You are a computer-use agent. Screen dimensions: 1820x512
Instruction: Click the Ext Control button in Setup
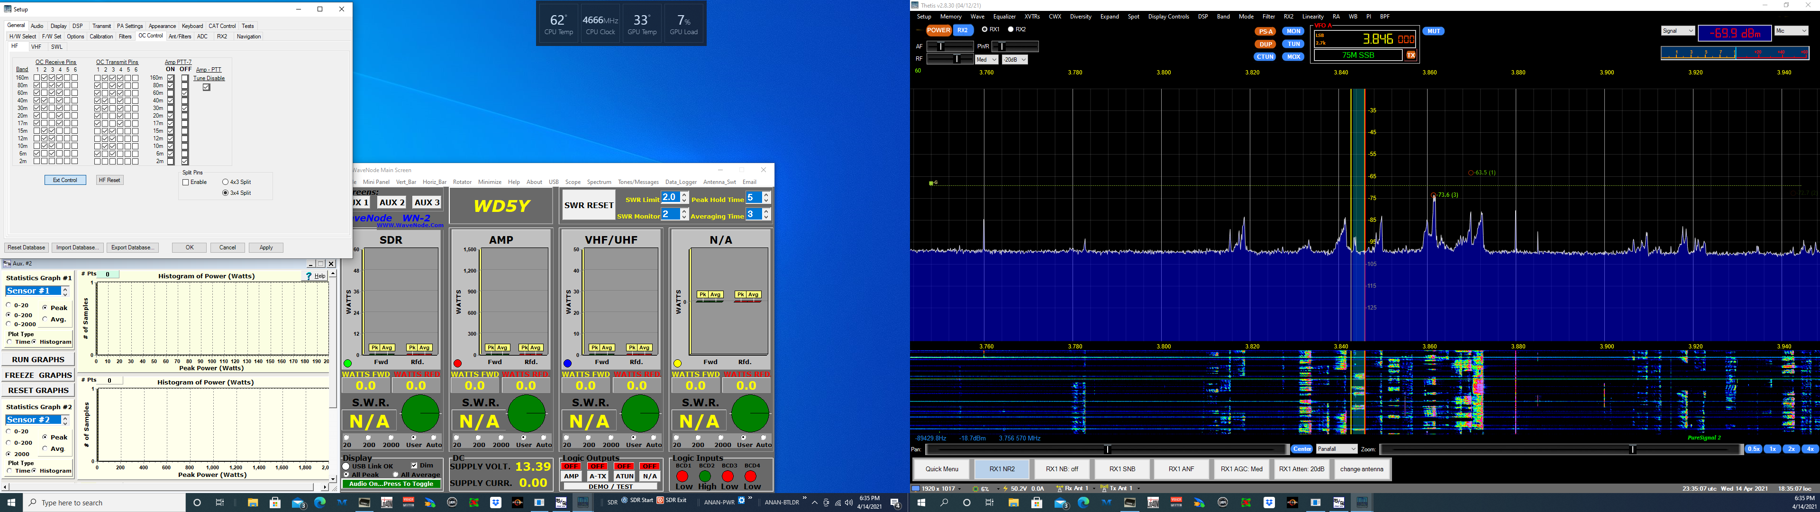[x=65, y=180]
